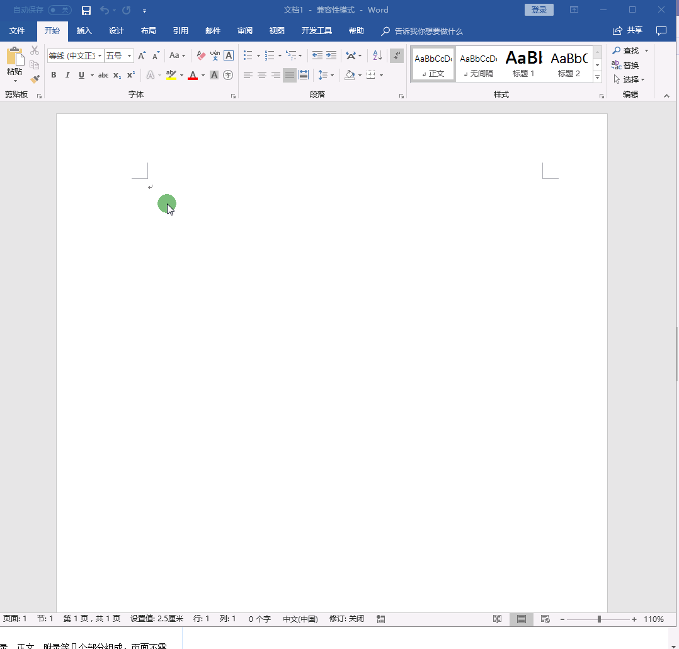Screen dimensions: 679x649
Task: Click the clear formatting eraser icon
Action: pyautogui.click(x=201, y=55)
